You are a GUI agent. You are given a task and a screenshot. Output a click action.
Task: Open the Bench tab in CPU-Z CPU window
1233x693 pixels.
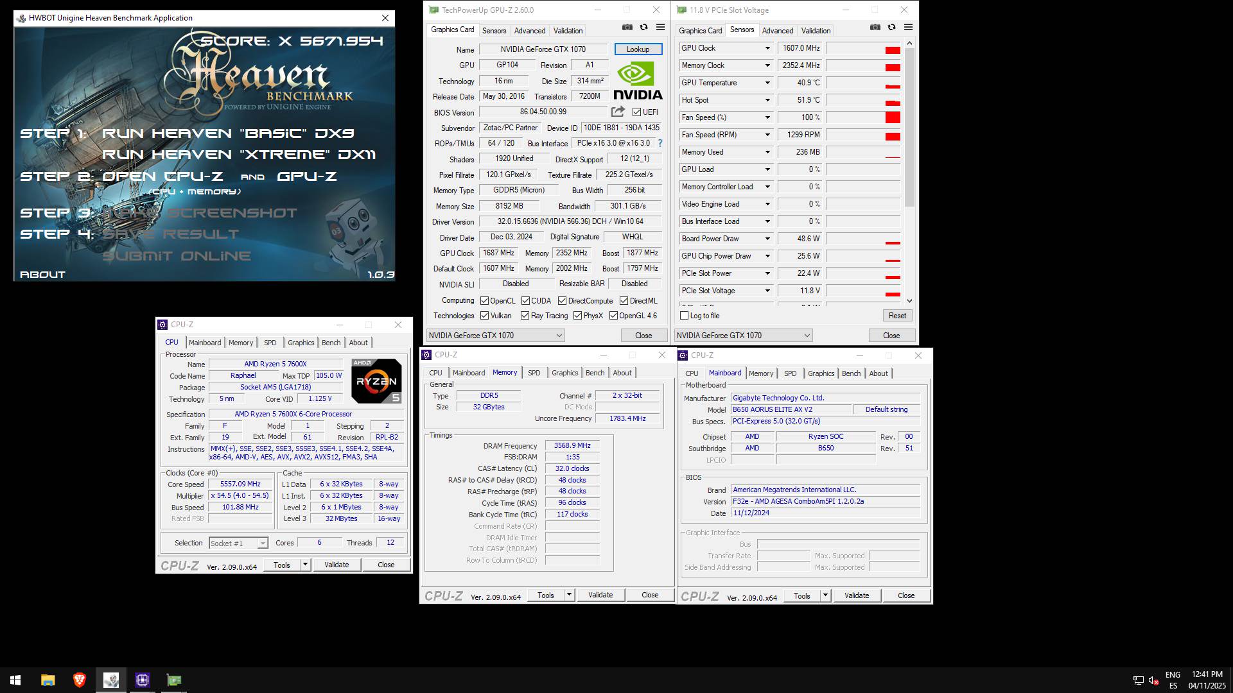331,343
